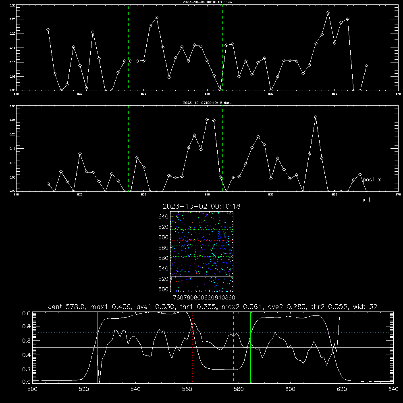Click the large timestamp title above the dot image
This screenshot has width=403, height=403.
pos(201,206)
